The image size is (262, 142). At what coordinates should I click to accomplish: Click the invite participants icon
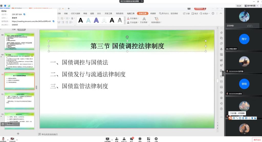pyautogui.click(x=117, y=139)
